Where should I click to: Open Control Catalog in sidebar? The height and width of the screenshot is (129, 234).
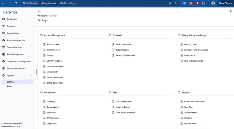tap(14, 47)
